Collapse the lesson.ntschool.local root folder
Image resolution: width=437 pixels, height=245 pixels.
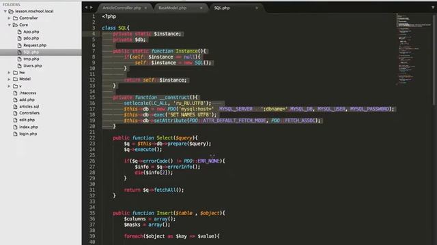(5, 12)
